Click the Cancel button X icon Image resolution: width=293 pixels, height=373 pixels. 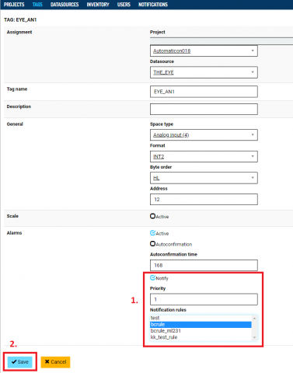click(x=47, y=361)
